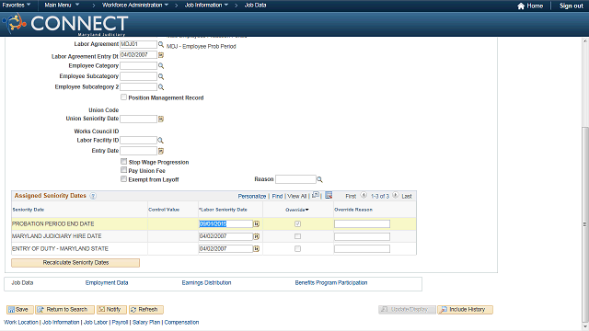
Task: Switch to the Employment Data tab
Action: click(107, 283)
